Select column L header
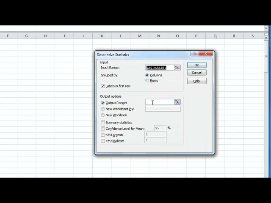The image size is (271, 203). coord(121,36)
